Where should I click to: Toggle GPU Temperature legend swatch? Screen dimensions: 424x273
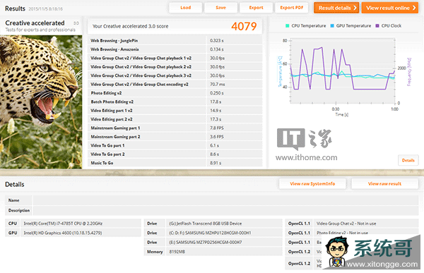click(x=332, y=25)
